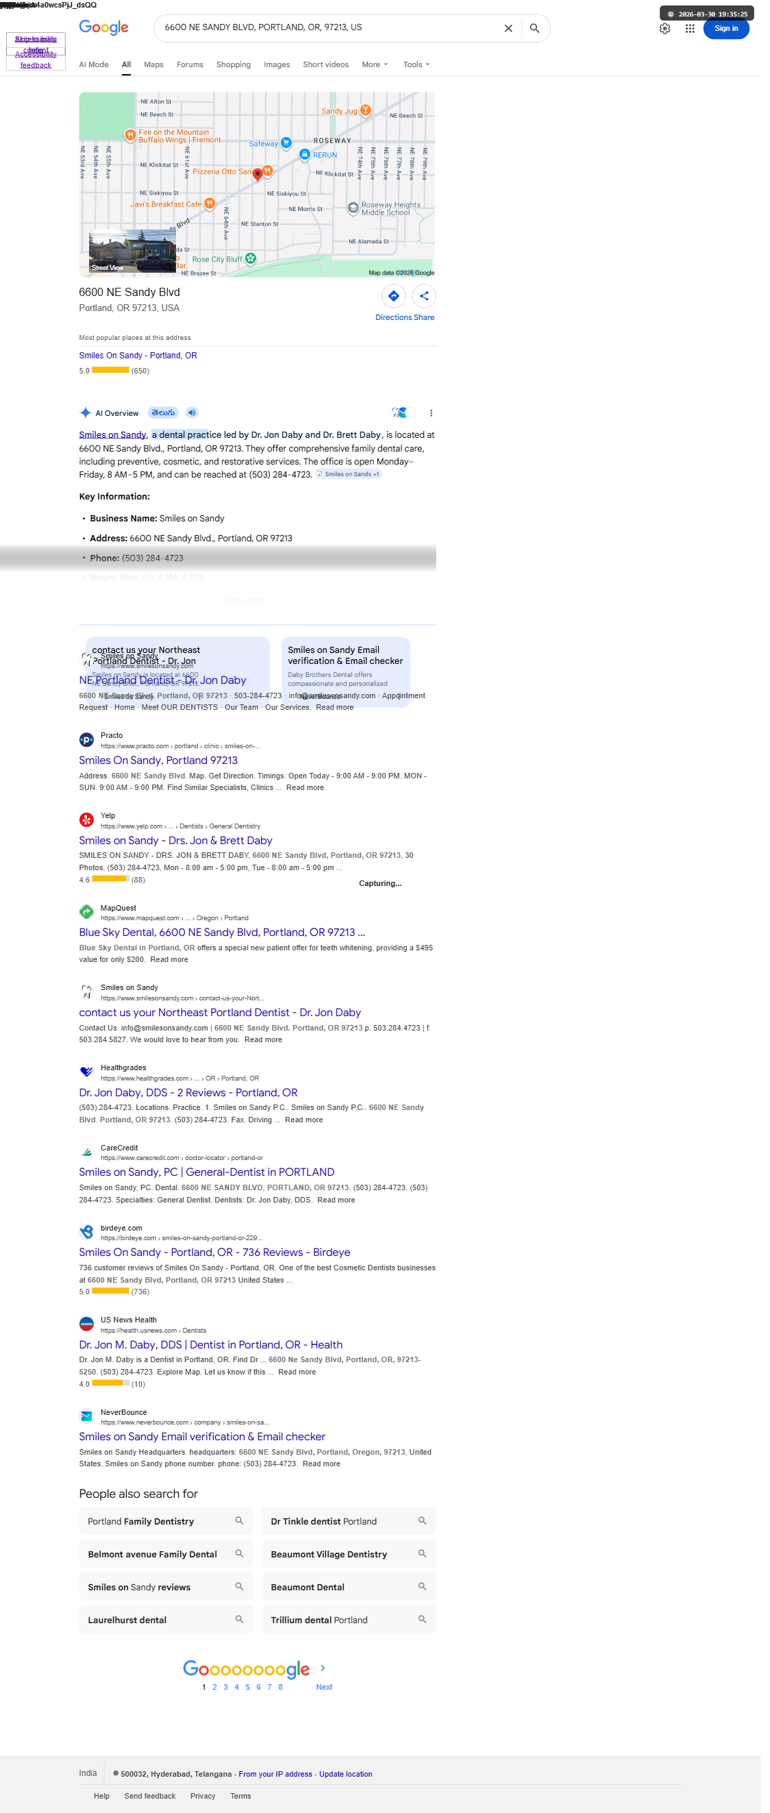Switch to the Images tab
This screenshot has width=770, height=1813.
click(x=277, y=64)
